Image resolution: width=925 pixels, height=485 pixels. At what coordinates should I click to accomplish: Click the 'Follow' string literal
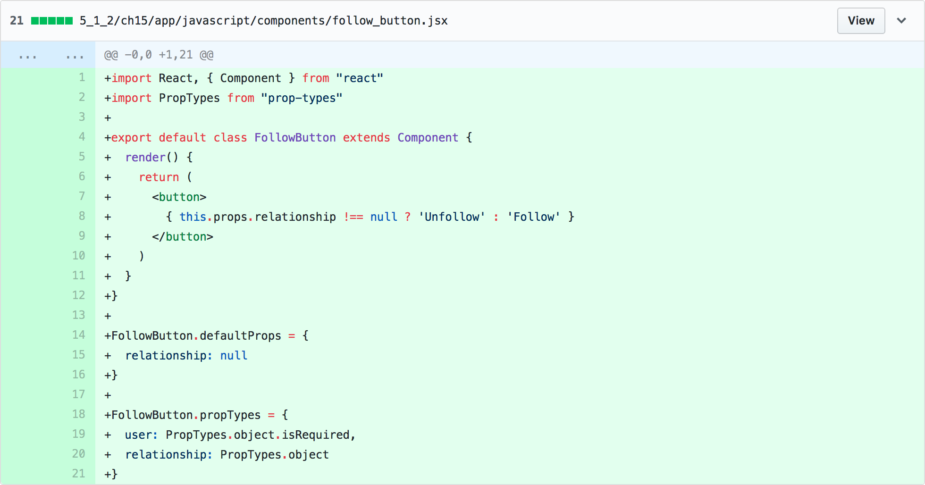(534, 217)
